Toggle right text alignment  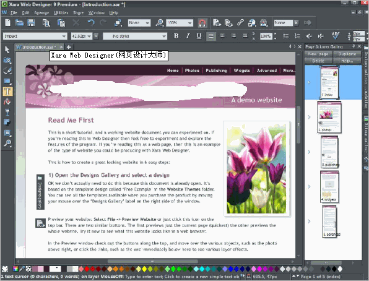pyautogui.click(x=233, y=36)
